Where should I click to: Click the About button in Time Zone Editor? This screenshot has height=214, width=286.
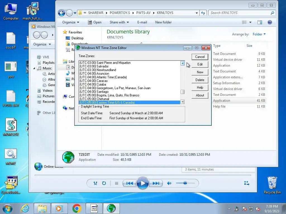pos(200,95)
